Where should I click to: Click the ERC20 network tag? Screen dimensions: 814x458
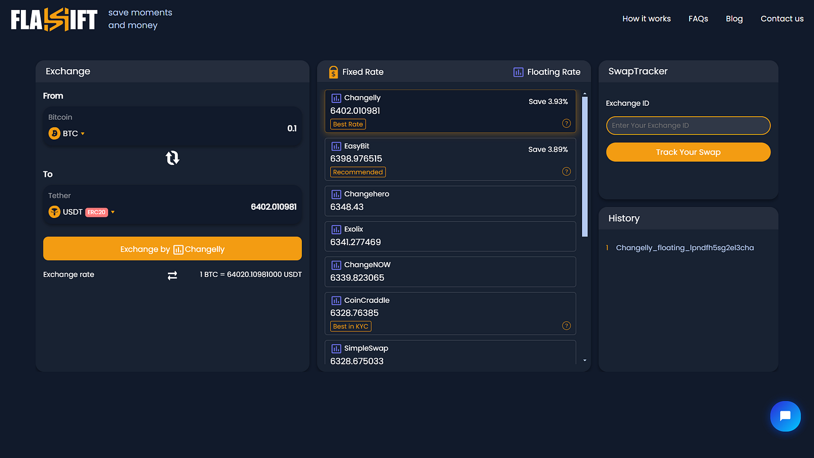point(97,212)
